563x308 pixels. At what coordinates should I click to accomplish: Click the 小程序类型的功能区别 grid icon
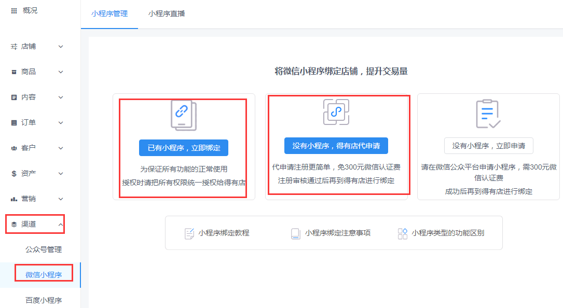click(x=403, y=234)
